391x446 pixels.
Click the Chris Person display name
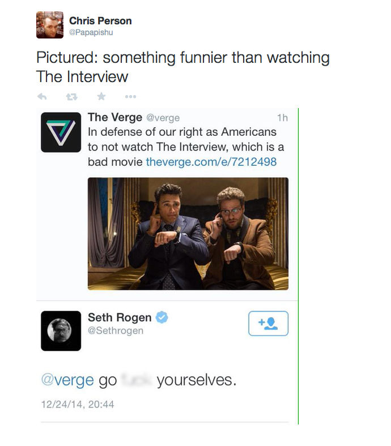[100, 21]
